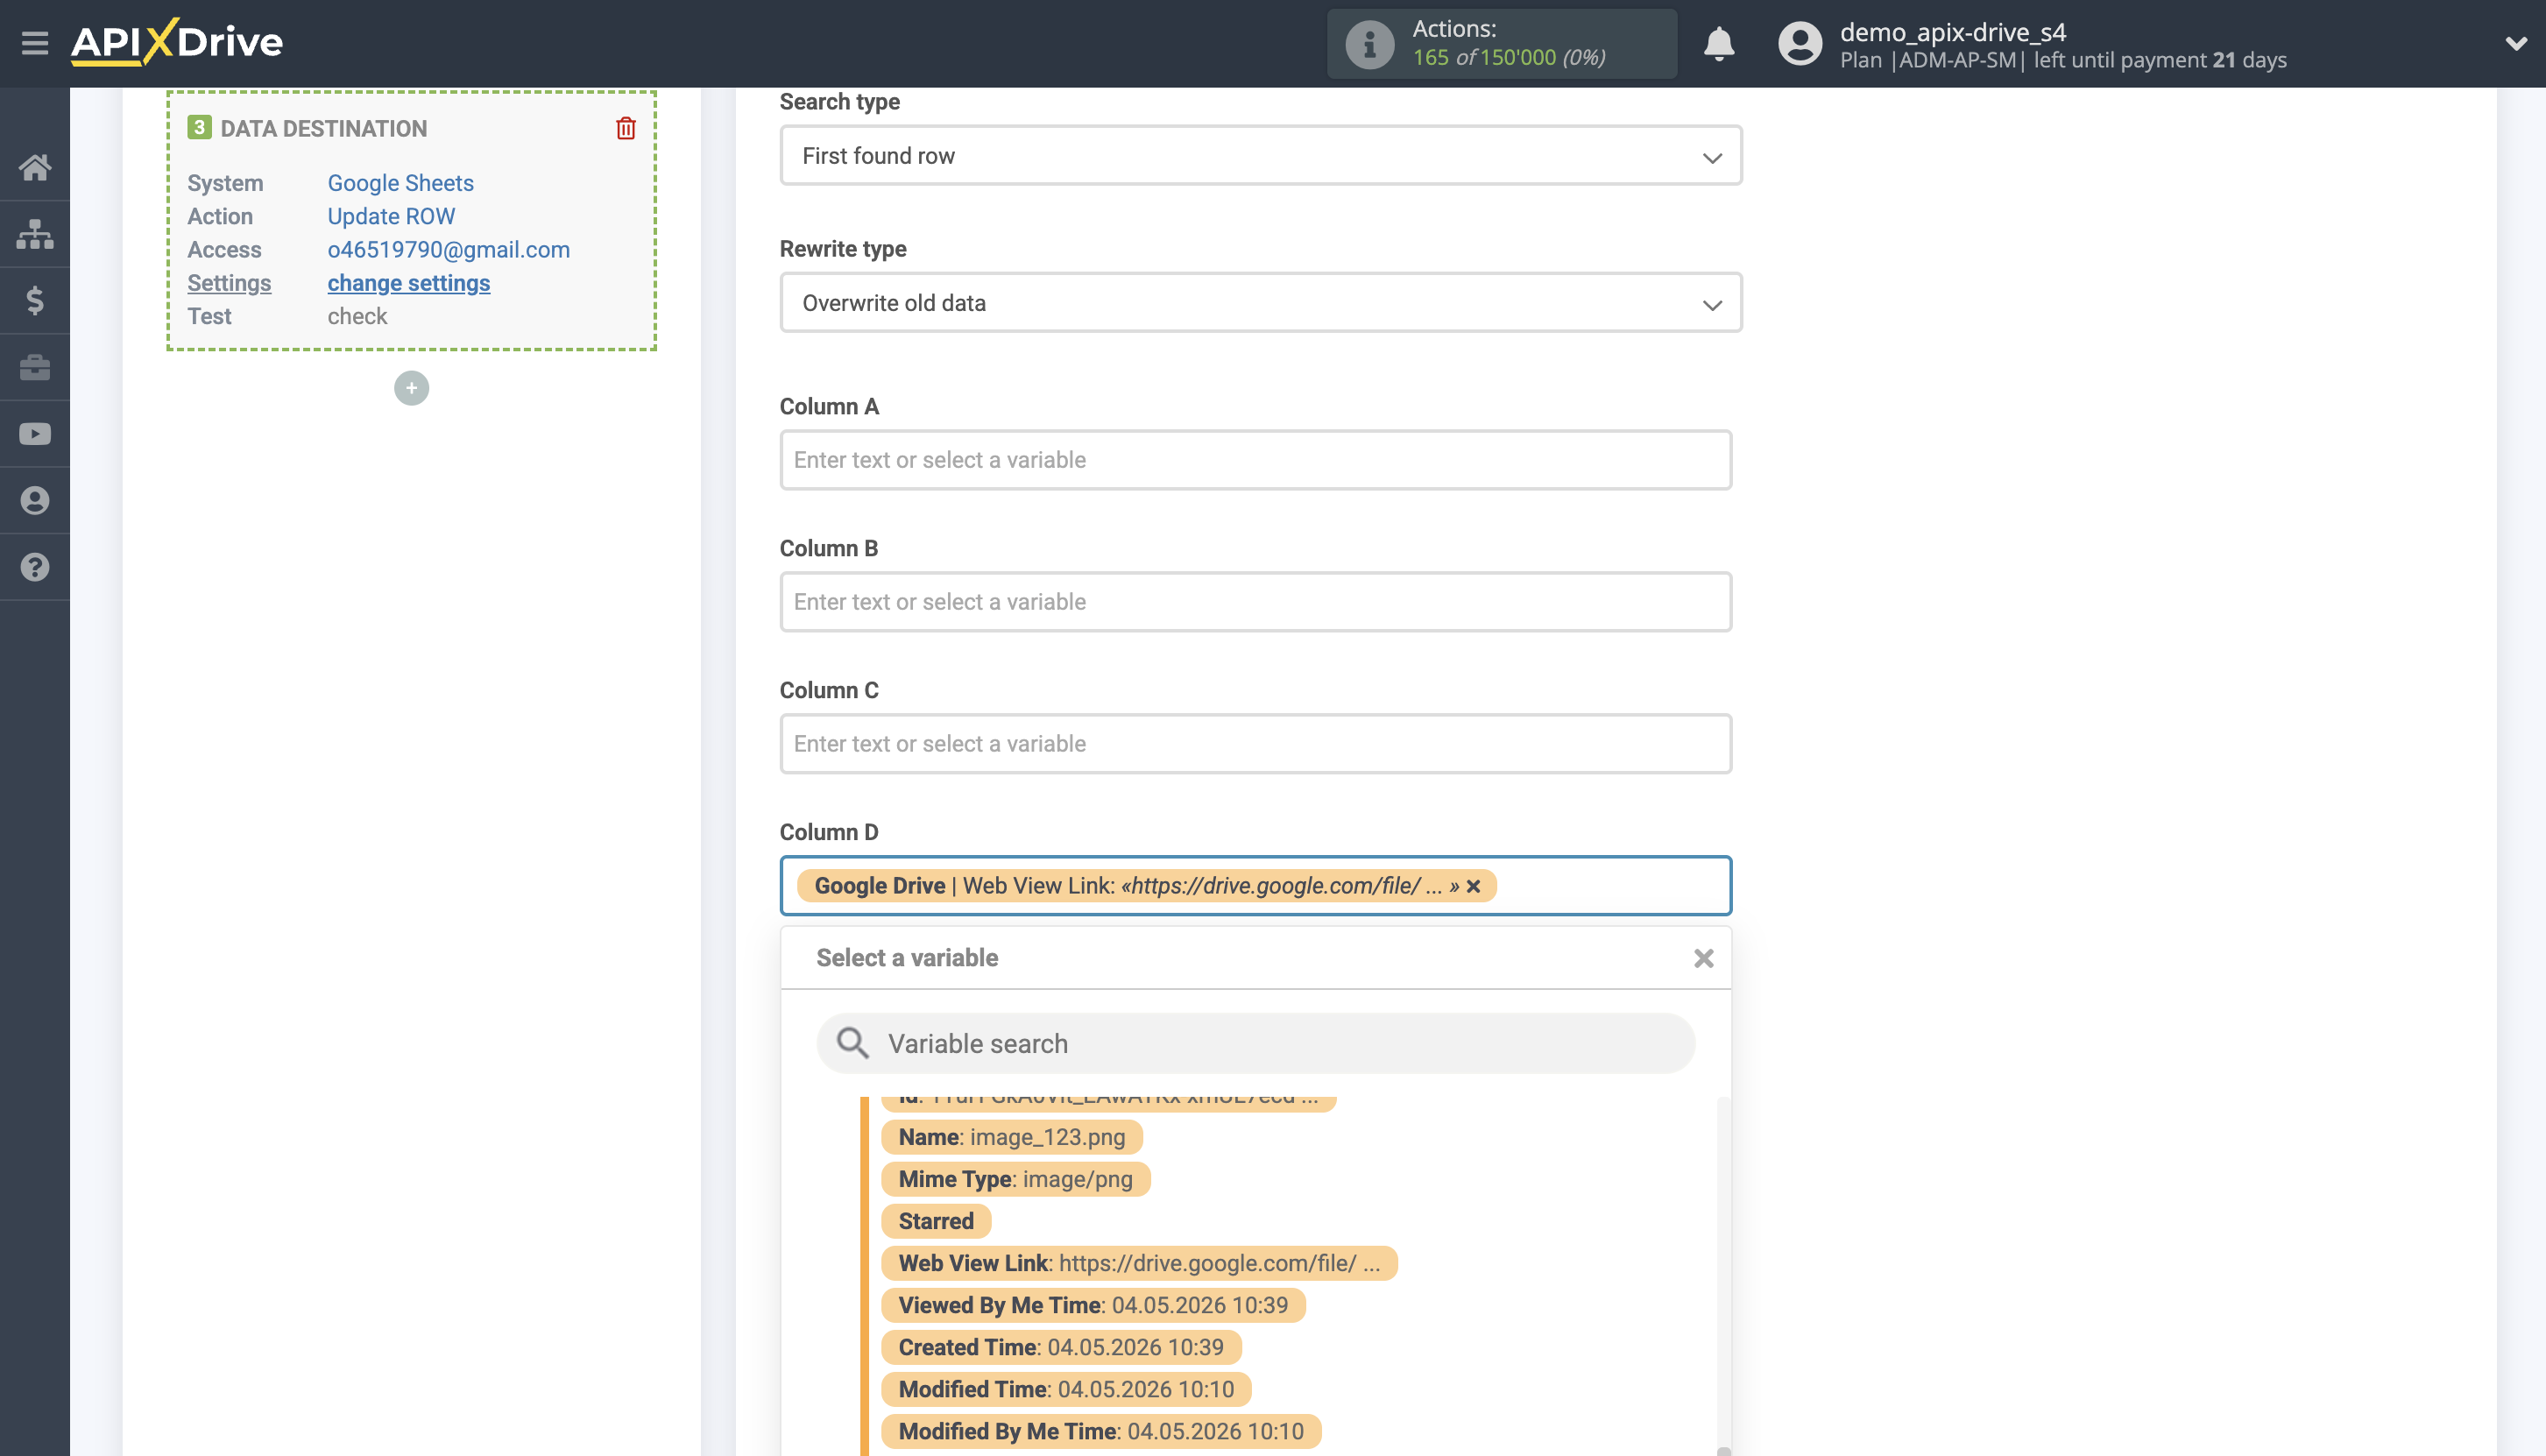Viewport: 2546px width, 1456px height.
Task: Open the hamburger menu
Action: 35,43
